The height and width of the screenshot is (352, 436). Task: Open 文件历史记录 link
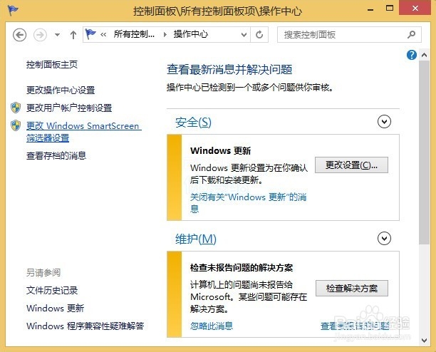coord(52,291)
